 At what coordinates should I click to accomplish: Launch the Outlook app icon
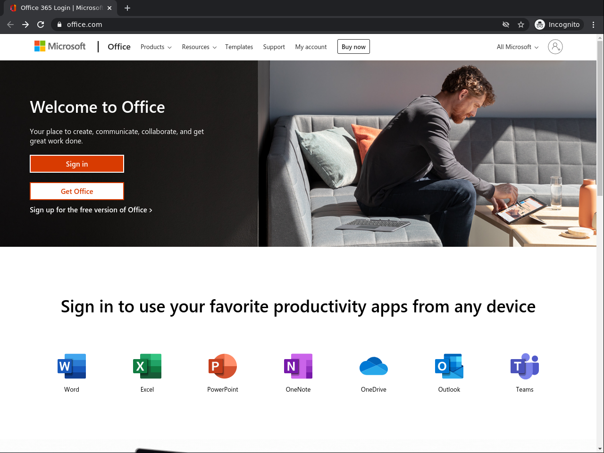pyautogui.click(x=449, y=366)
